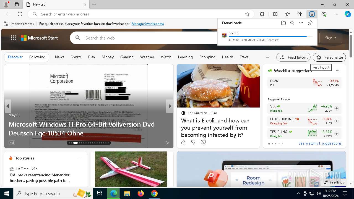Refresh the current page
This screenshot has width=354, height=199.
coord(20,14)
